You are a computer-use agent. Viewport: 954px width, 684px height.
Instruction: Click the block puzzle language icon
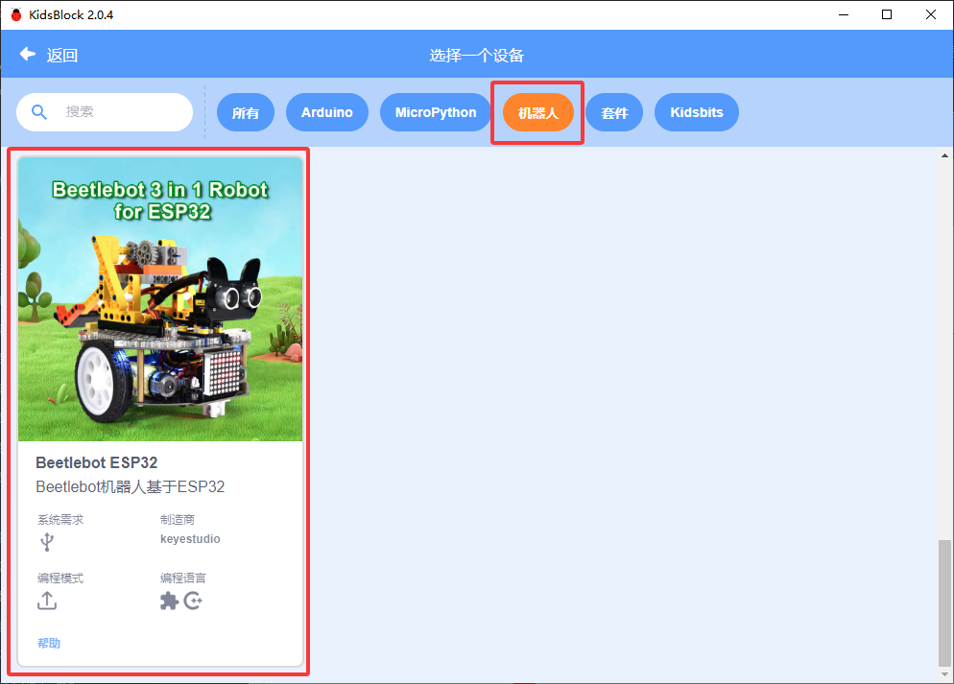(169, 601)
